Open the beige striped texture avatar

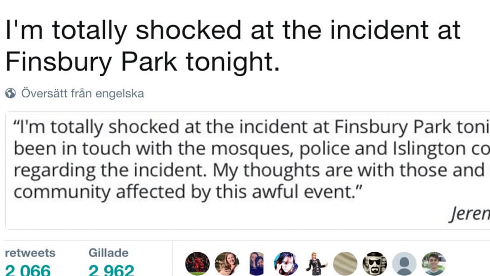pos(345,264)
